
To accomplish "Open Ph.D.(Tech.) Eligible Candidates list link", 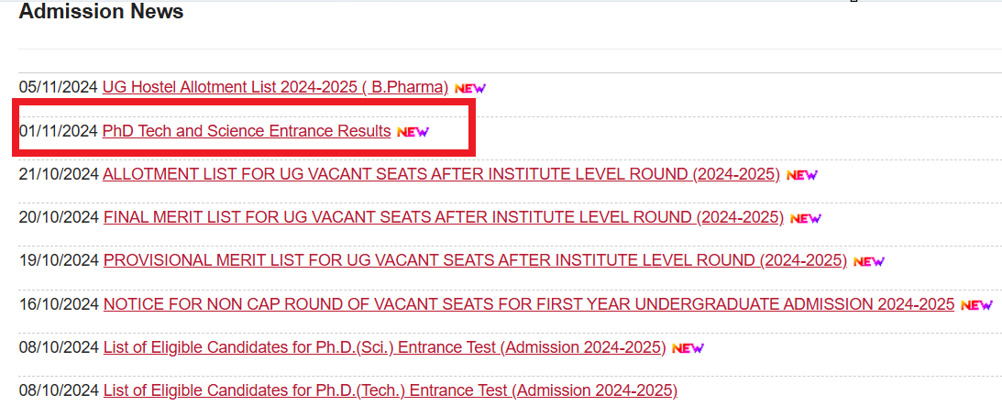I will tap(390, 390).
